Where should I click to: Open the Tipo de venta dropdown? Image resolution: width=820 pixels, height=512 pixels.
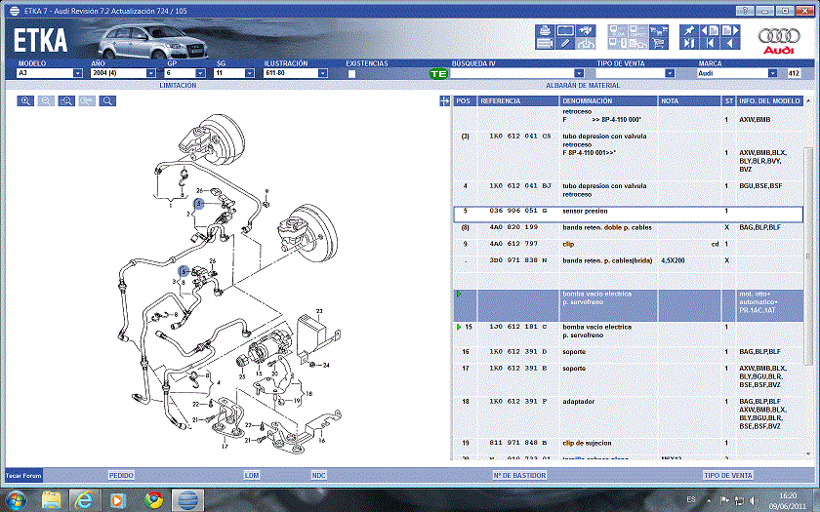coord(670,73)
